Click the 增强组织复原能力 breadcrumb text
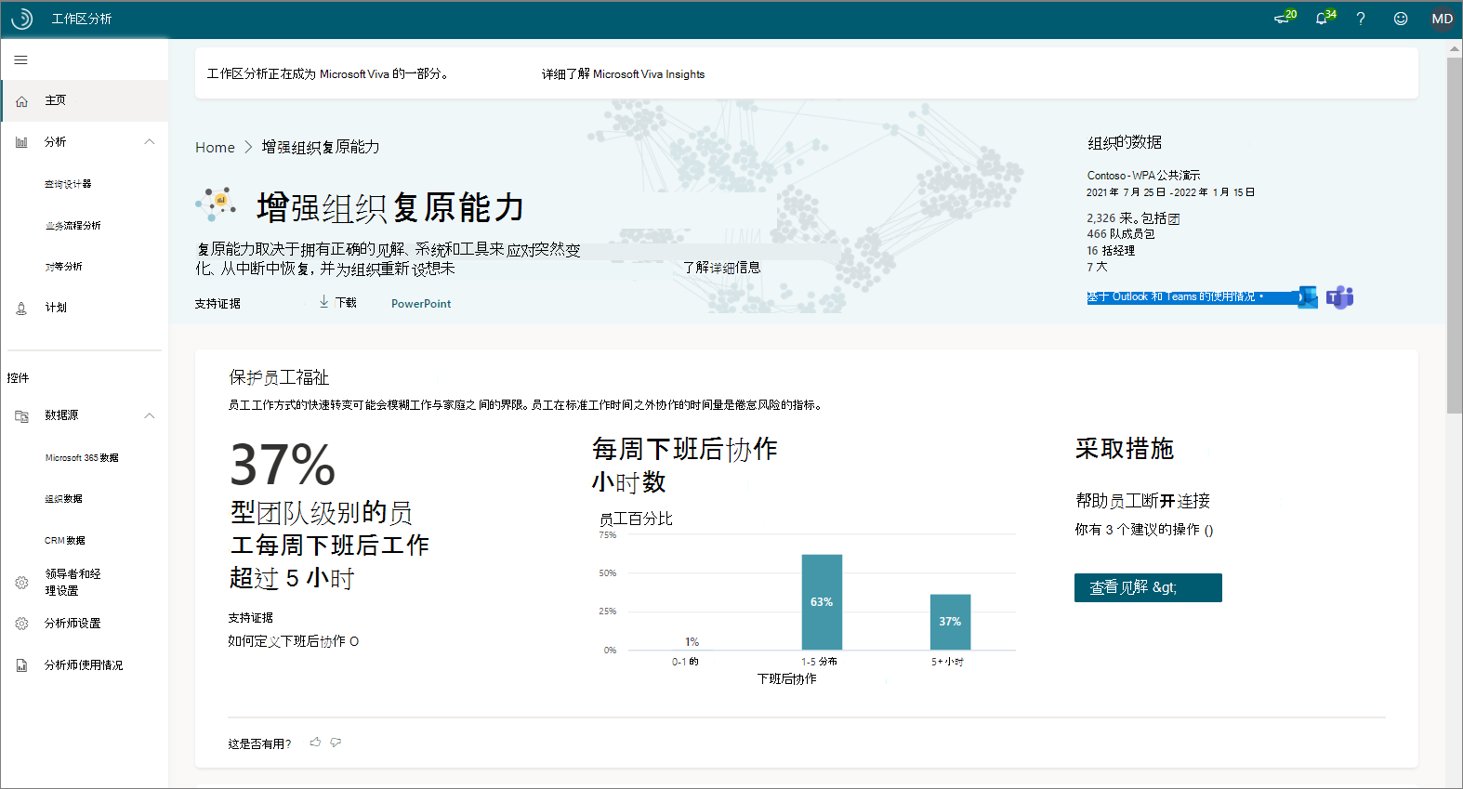1463x789 pixels. click(321, 147)
